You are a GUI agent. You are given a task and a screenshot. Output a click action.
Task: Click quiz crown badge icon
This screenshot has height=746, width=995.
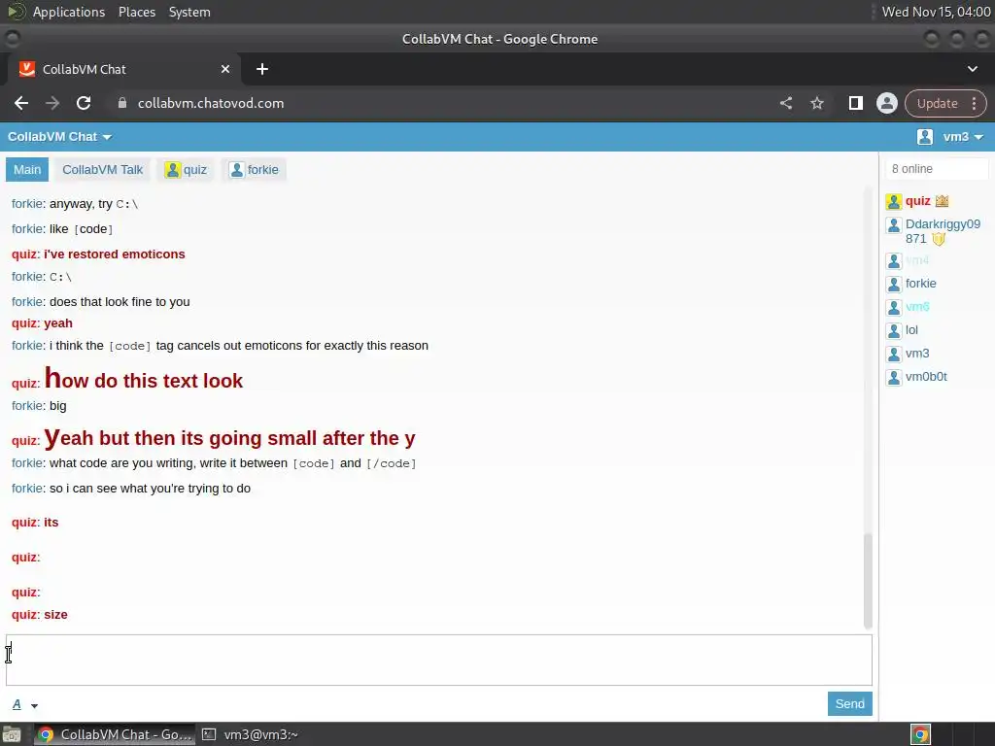point(942,201)
